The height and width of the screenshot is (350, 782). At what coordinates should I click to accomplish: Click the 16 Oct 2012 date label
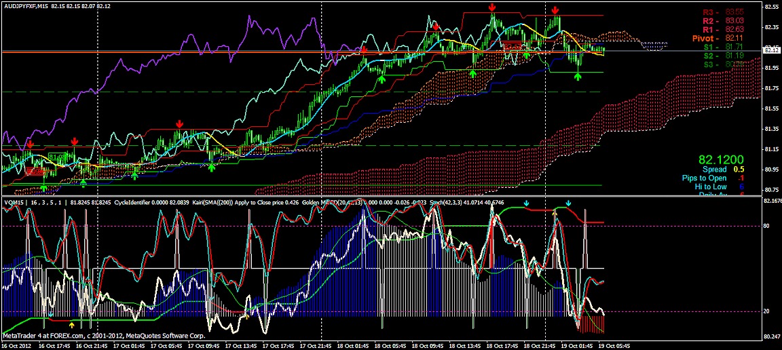tap(16, 345)
